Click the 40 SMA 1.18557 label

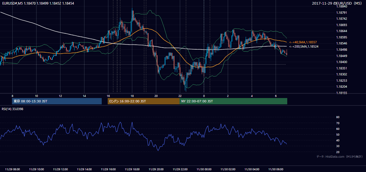(304, 42)
